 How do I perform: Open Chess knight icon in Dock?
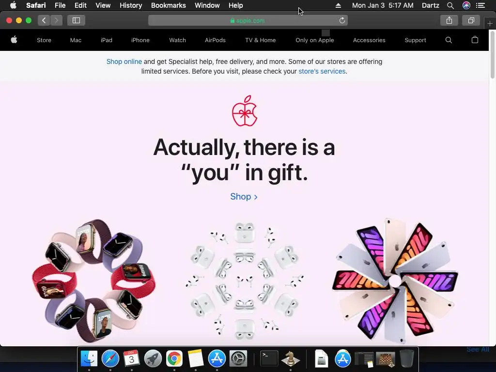(291, 359)
